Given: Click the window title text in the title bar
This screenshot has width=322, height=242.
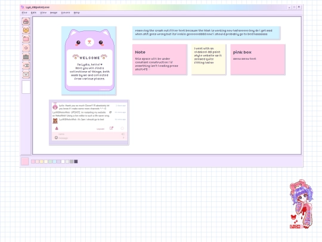Looking at the screenshot, I should (x=38, y=7).
